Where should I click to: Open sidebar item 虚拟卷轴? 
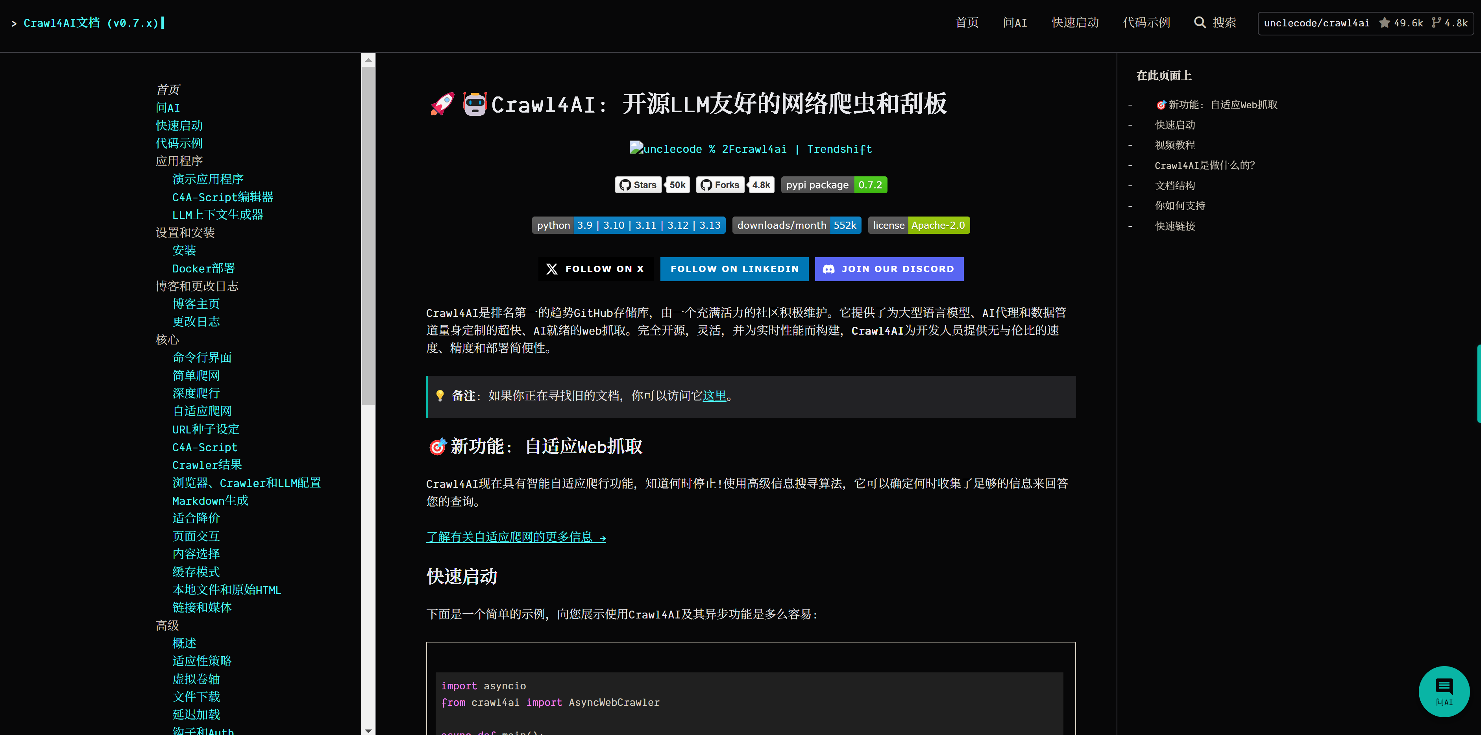[196, 679]
